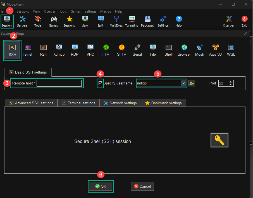253x198 pixels.
Task: Select the RDP session type
Action: point(75,50)
